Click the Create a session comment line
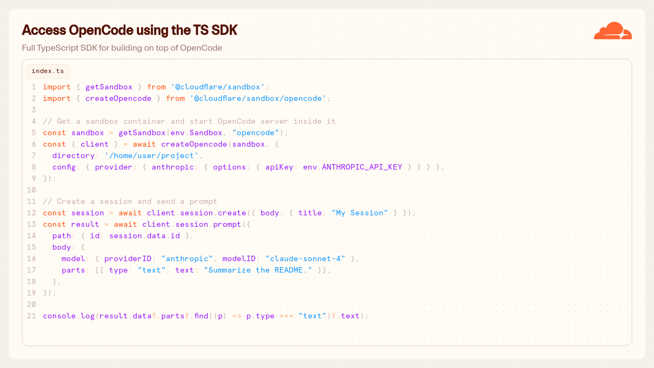654x368 pixels. 130,202
